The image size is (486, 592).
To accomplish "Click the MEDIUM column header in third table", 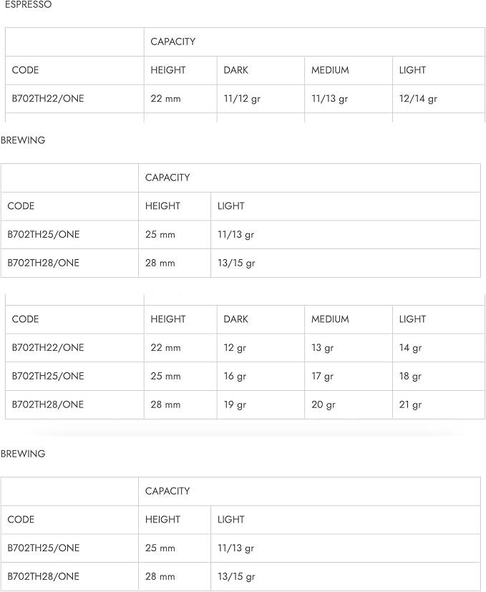I will coord(330,319).
